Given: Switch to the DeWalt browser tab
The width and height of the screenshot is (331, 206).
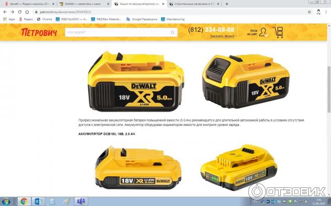Looking at the screenshot, I should click(x=84, y=4).
